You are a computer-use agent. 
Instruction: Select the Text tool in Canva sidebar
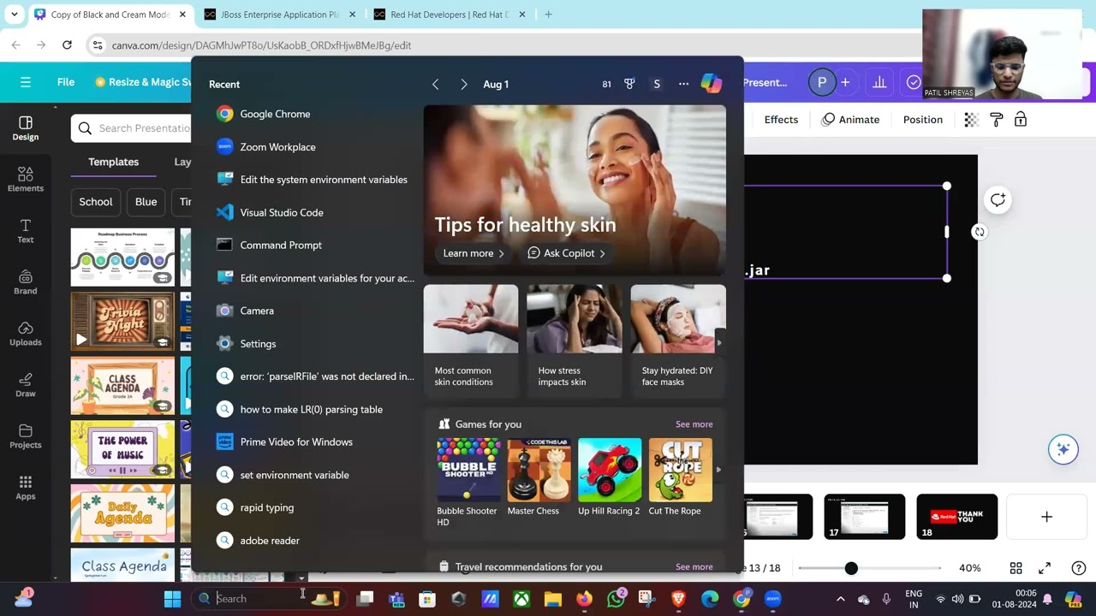pyautogui.click(x=26, y=231)
